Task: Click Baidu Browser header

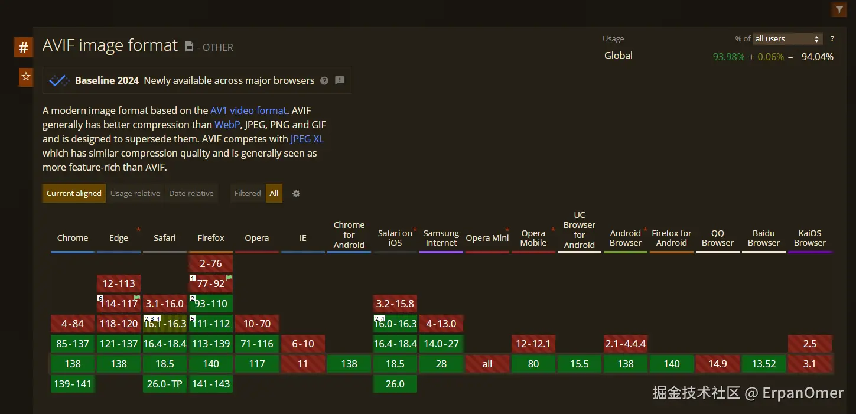Action: coord(764,238)
